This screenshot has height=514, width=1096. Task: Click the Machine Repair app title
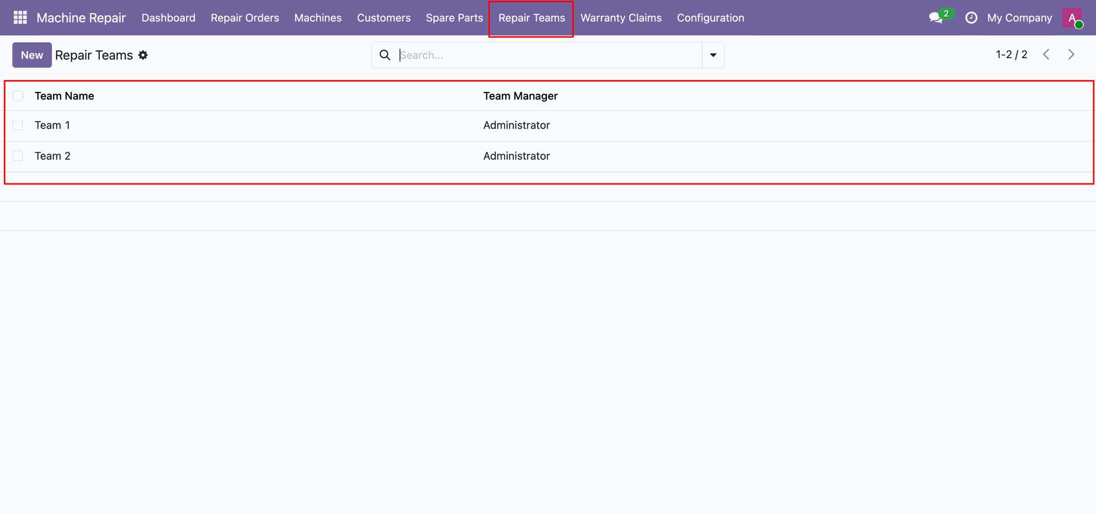[81, 18]
